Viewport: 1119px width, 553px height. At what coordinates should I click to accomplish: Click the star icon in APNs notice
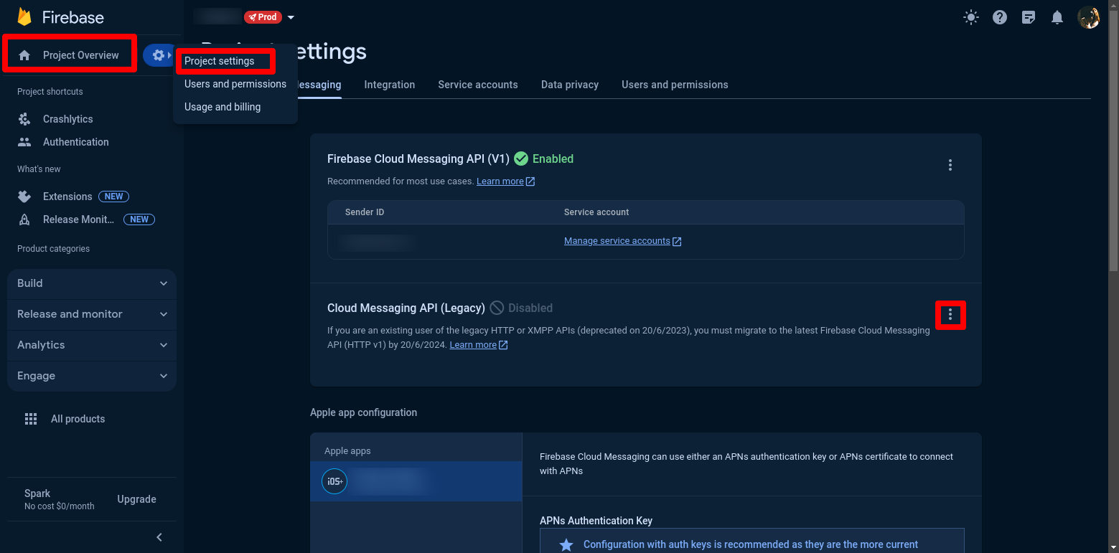566,545
